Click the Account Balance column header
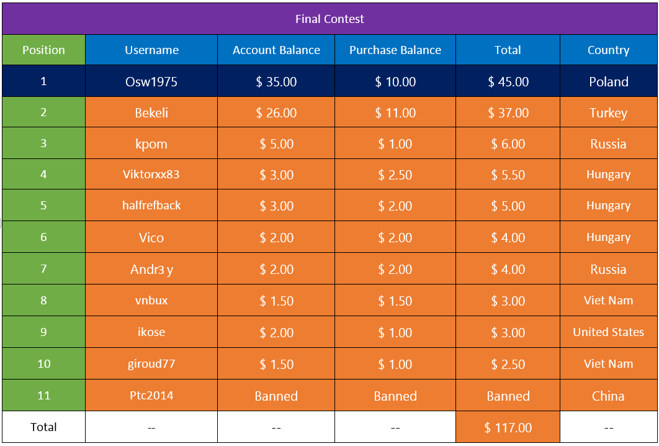This screenshot has width=659, height=446. coord(276,50)
